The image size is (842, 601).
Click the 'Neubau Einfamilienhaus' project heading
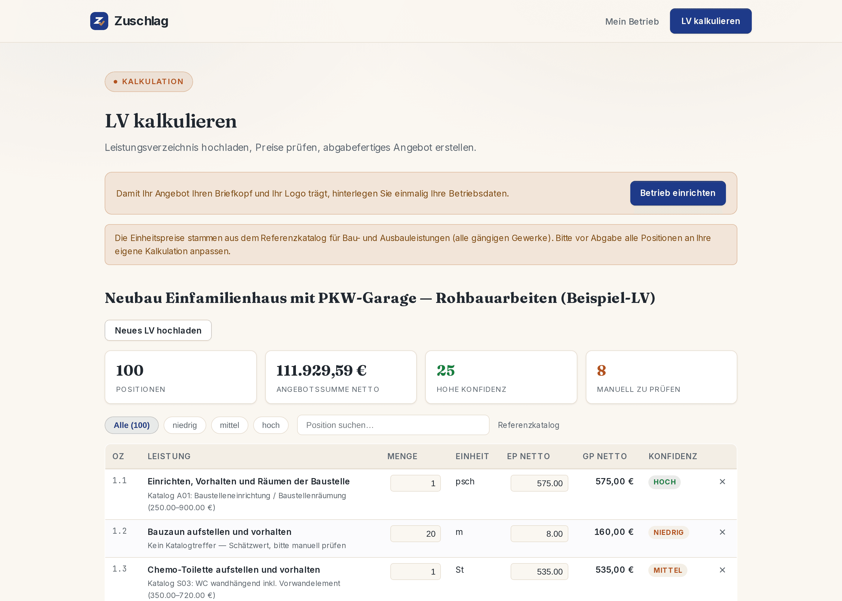[380, 298]
